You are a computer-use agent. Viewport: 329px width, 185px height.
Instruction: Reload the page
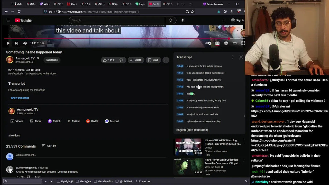pyautogui.click(x=19, y=12)
